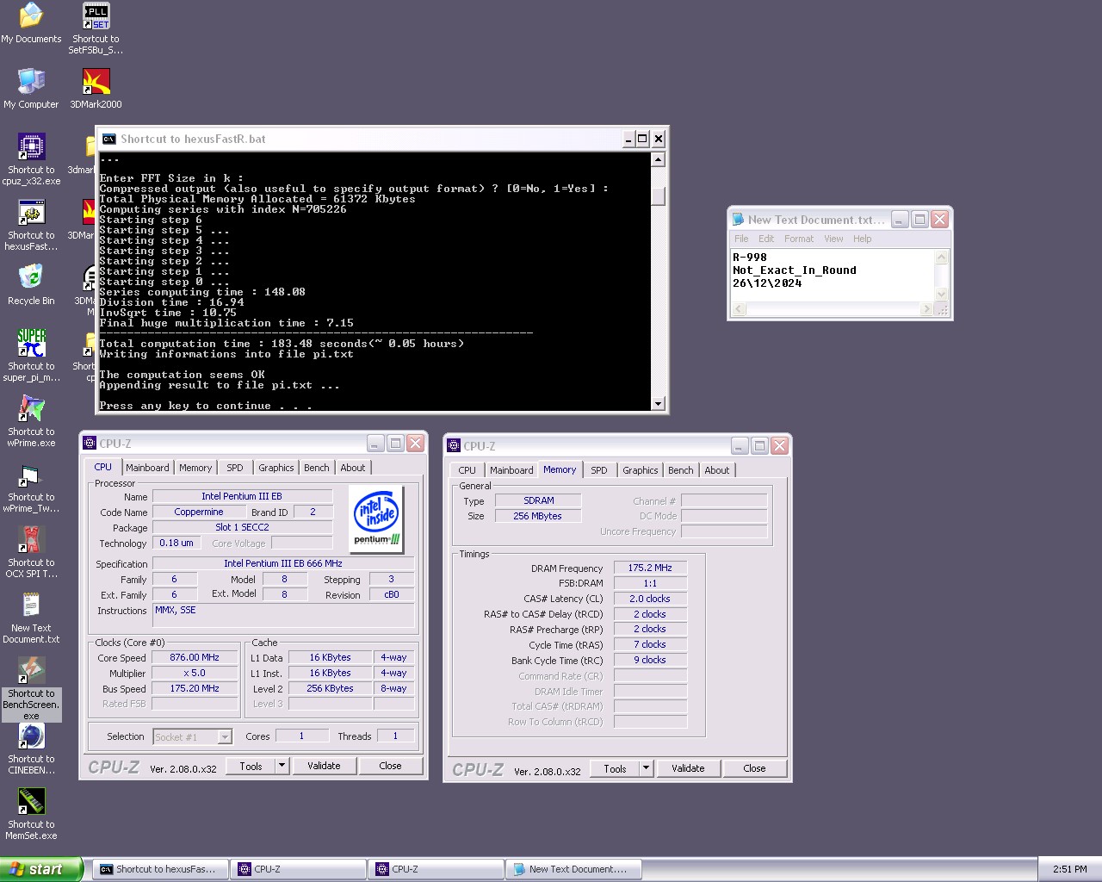The height and width of the screenshot is (882, 1102).
Task: Click the command prompt scrollbar thumb
Action: click(658, 196)
